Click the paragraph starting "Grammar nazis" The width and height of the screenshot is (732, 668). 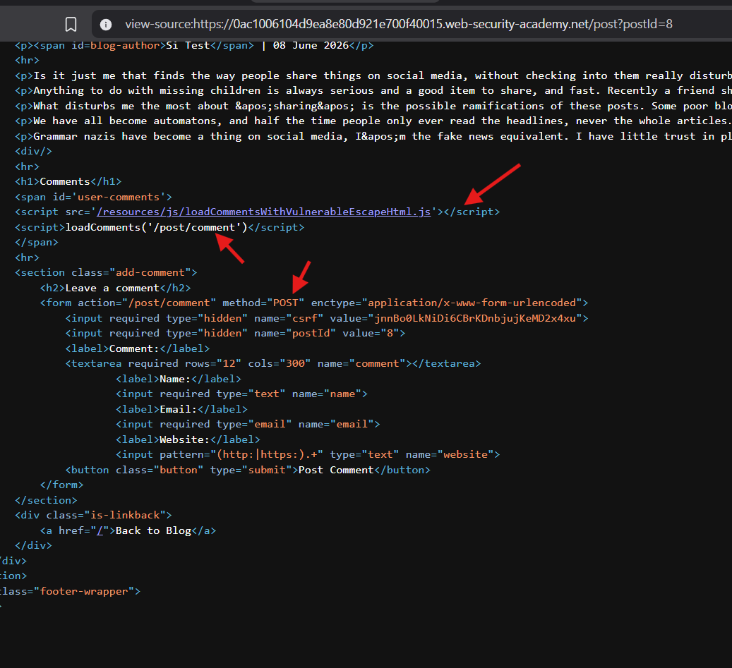tap(373, 136)
